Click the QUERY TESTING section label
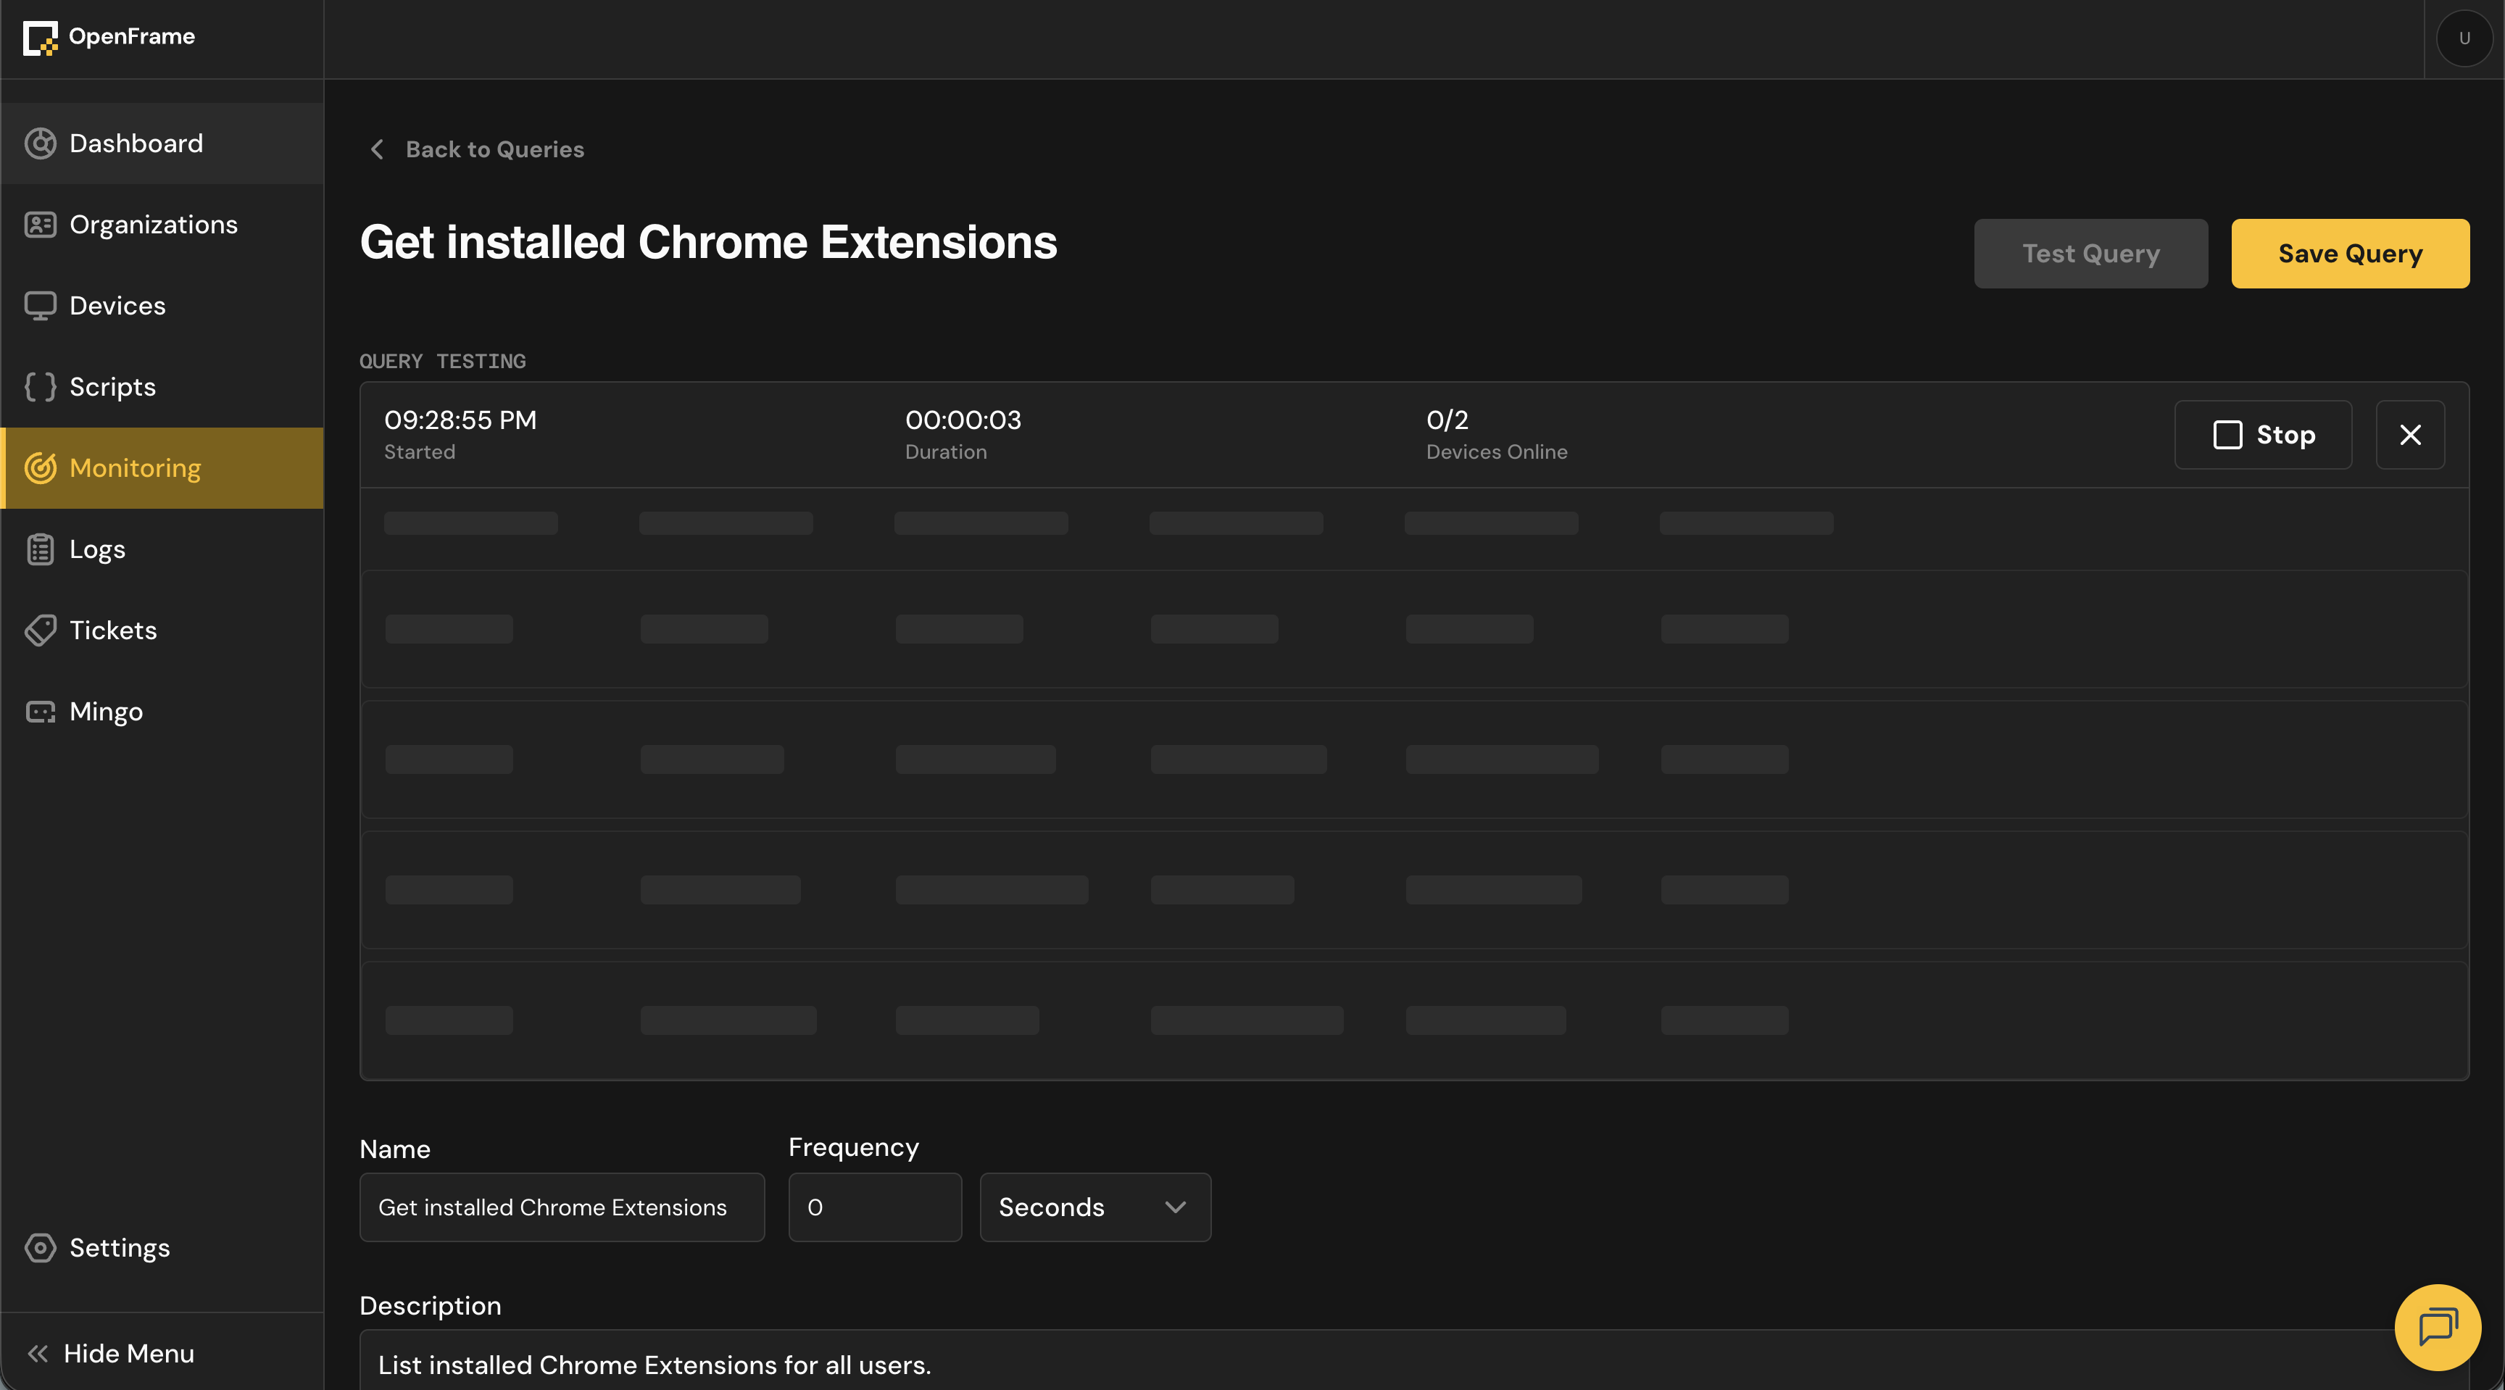This screenshot has width=2505, height=1390. point(442,362)
